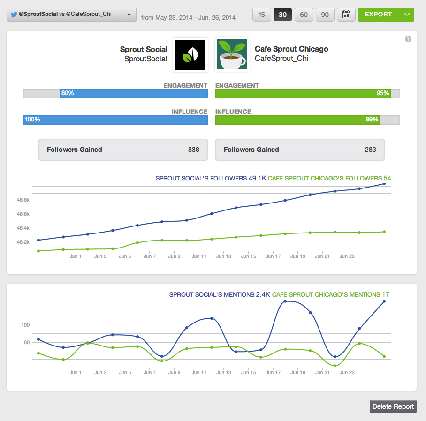The image size is (426, 421).
Task: Expand the @SproutSocial vs @CafeSprout_Chi dropdown
Action: (71, 15)
